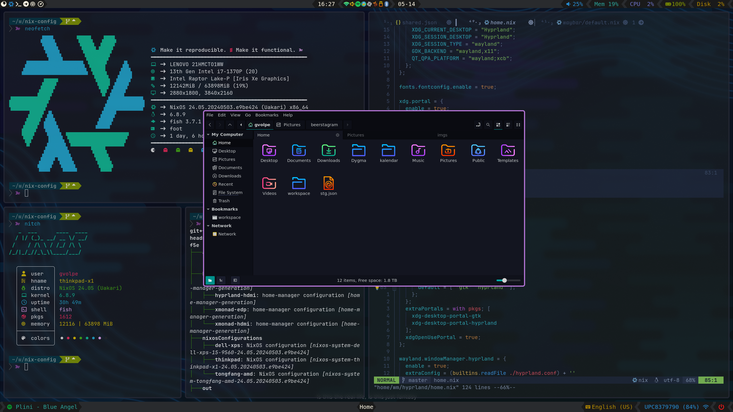Collapse the Bookmarks sidebar section
The image size is (733, 412).
click(208, 209)
